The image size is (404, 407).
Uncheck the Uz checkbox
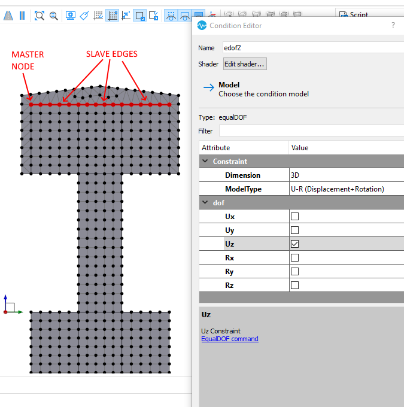(294, 244)
